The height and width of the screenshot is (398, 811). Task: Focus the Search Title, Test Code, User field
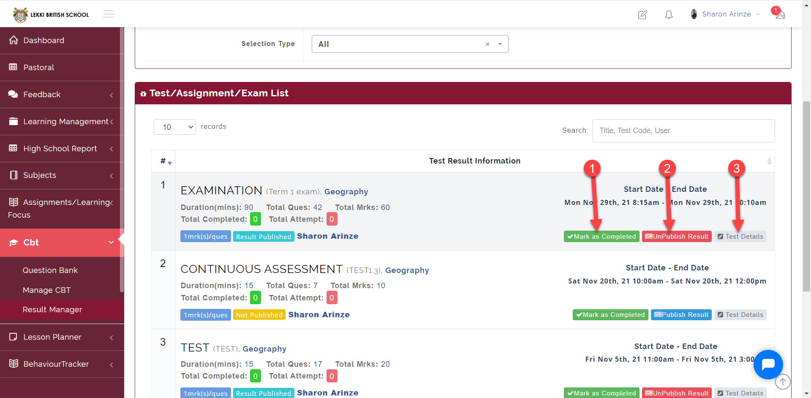(683, 131)
